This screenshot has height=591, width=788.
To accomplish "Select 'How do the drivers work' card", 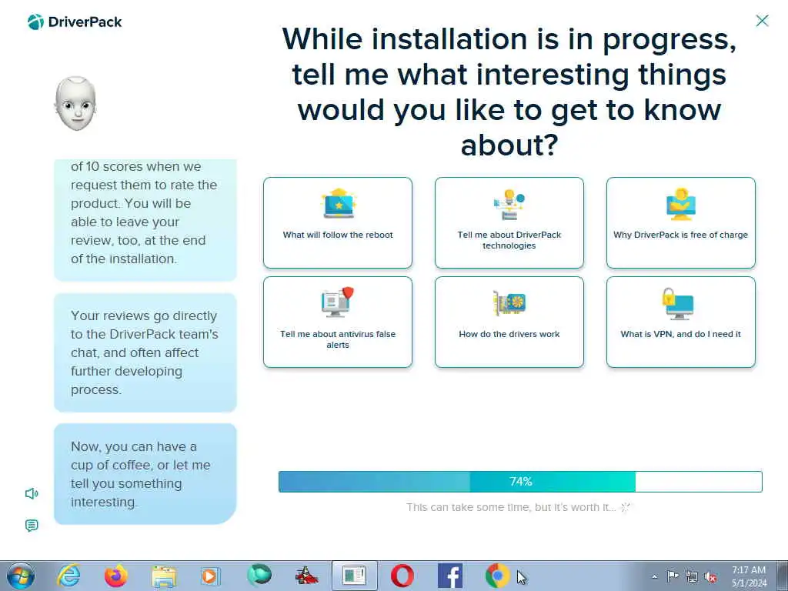I will [x=509, y=322].
